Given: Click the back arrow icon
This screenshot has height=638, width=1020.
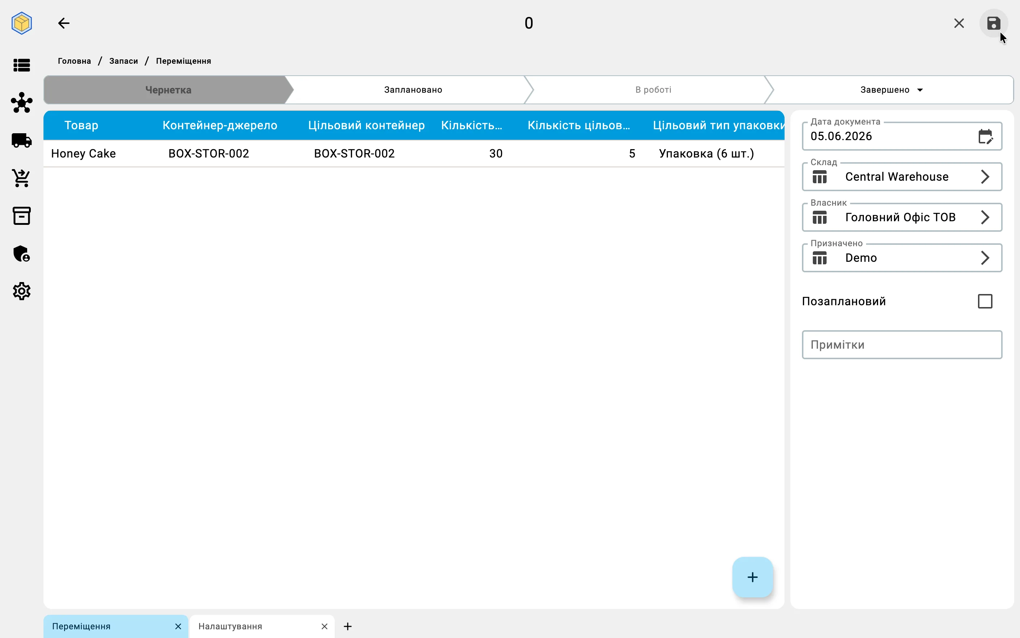Looking at the screenshot, I should point(64,23).
